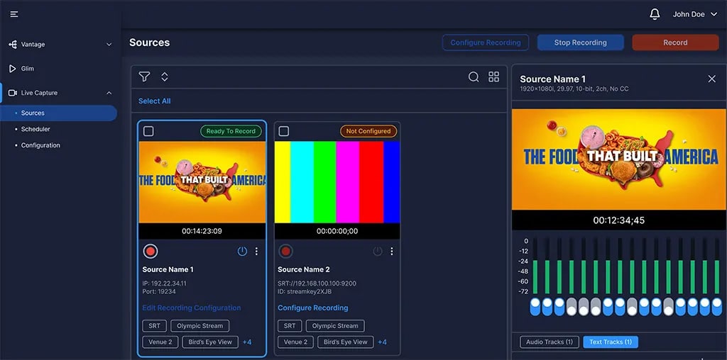This screenshot has height=360, width=727.
Task: Collapse the Live Capture chevron
Action: [109, 93]
